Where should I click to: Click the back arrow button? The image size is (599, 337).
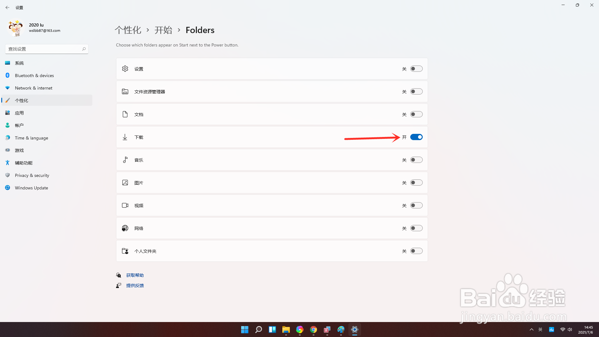[x=7, y=7]
